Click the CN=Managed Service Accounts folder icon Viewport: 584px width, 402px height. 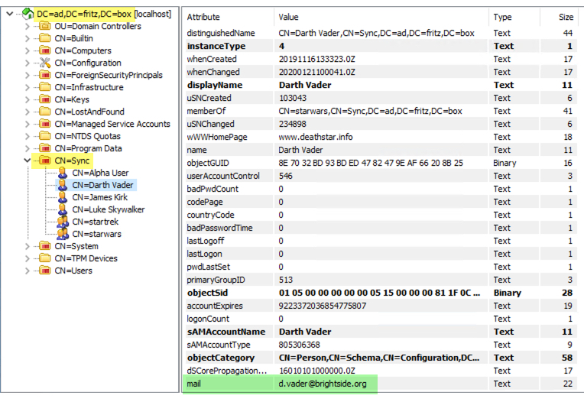tap(44, 124)
